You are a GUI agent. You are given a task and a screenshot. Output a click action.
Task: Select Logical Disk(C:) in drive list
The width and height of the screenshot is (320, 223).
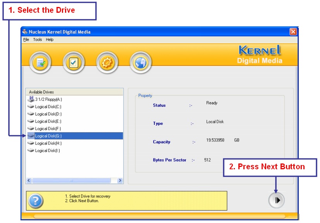48,107
